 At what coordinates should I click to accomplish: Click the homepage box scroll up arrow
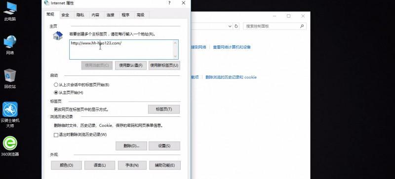point(175,43)
